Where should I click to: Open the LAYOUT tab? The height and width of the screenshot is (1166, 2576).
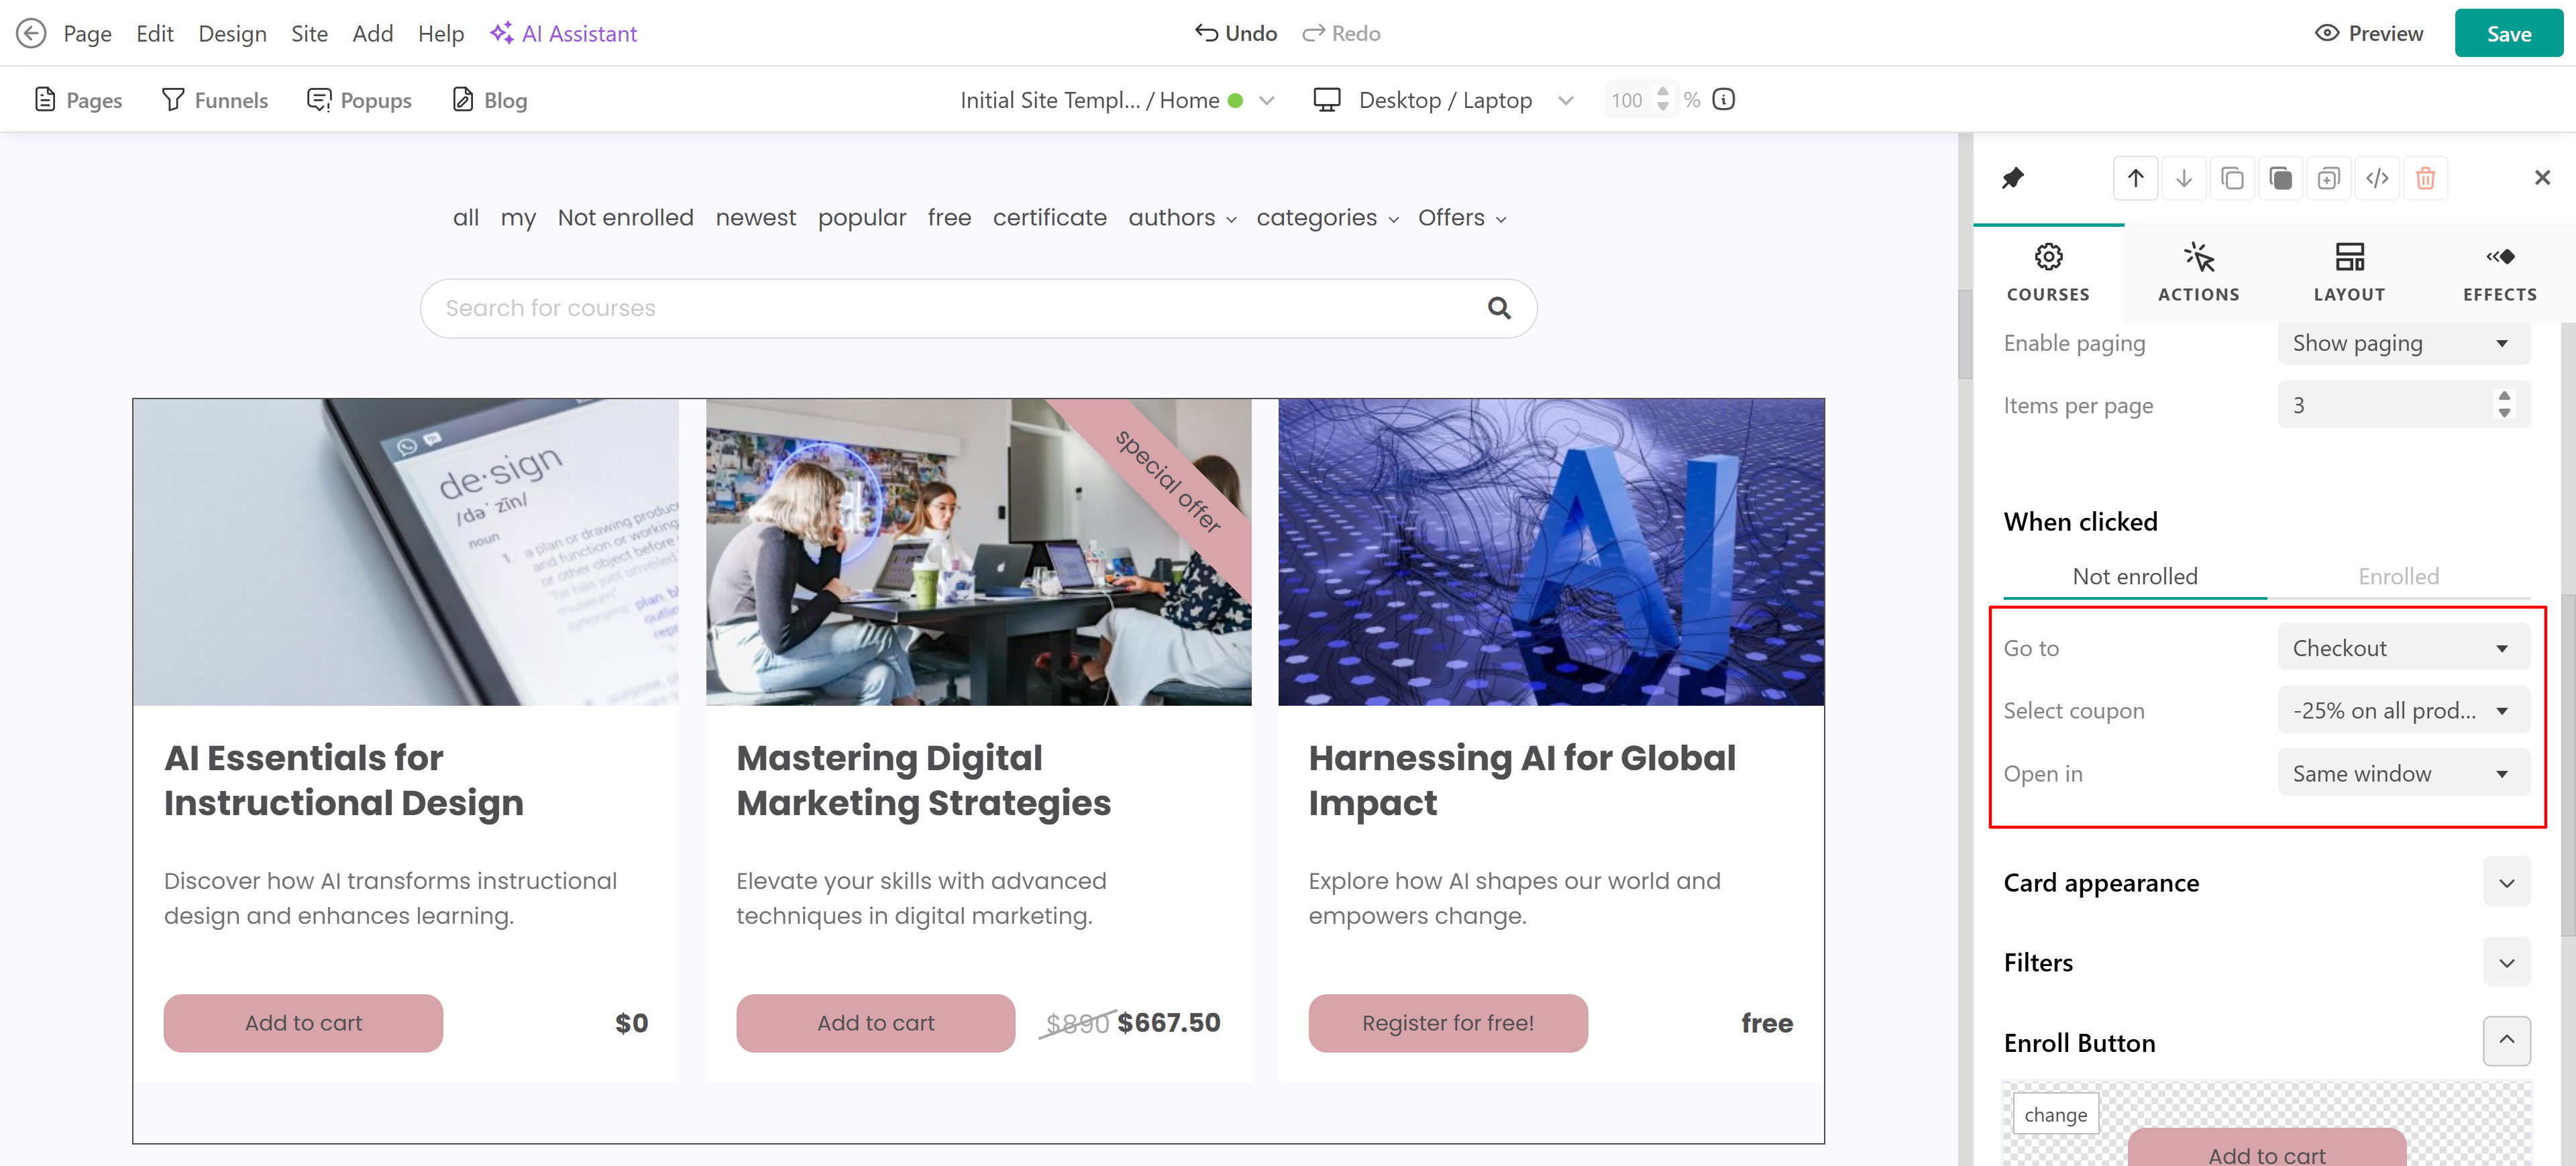2349,271
